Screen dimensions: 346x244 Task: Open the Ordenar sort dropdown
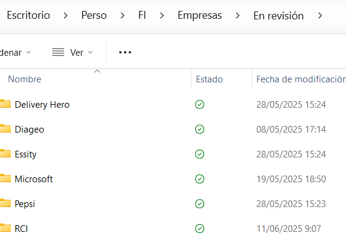15,53
